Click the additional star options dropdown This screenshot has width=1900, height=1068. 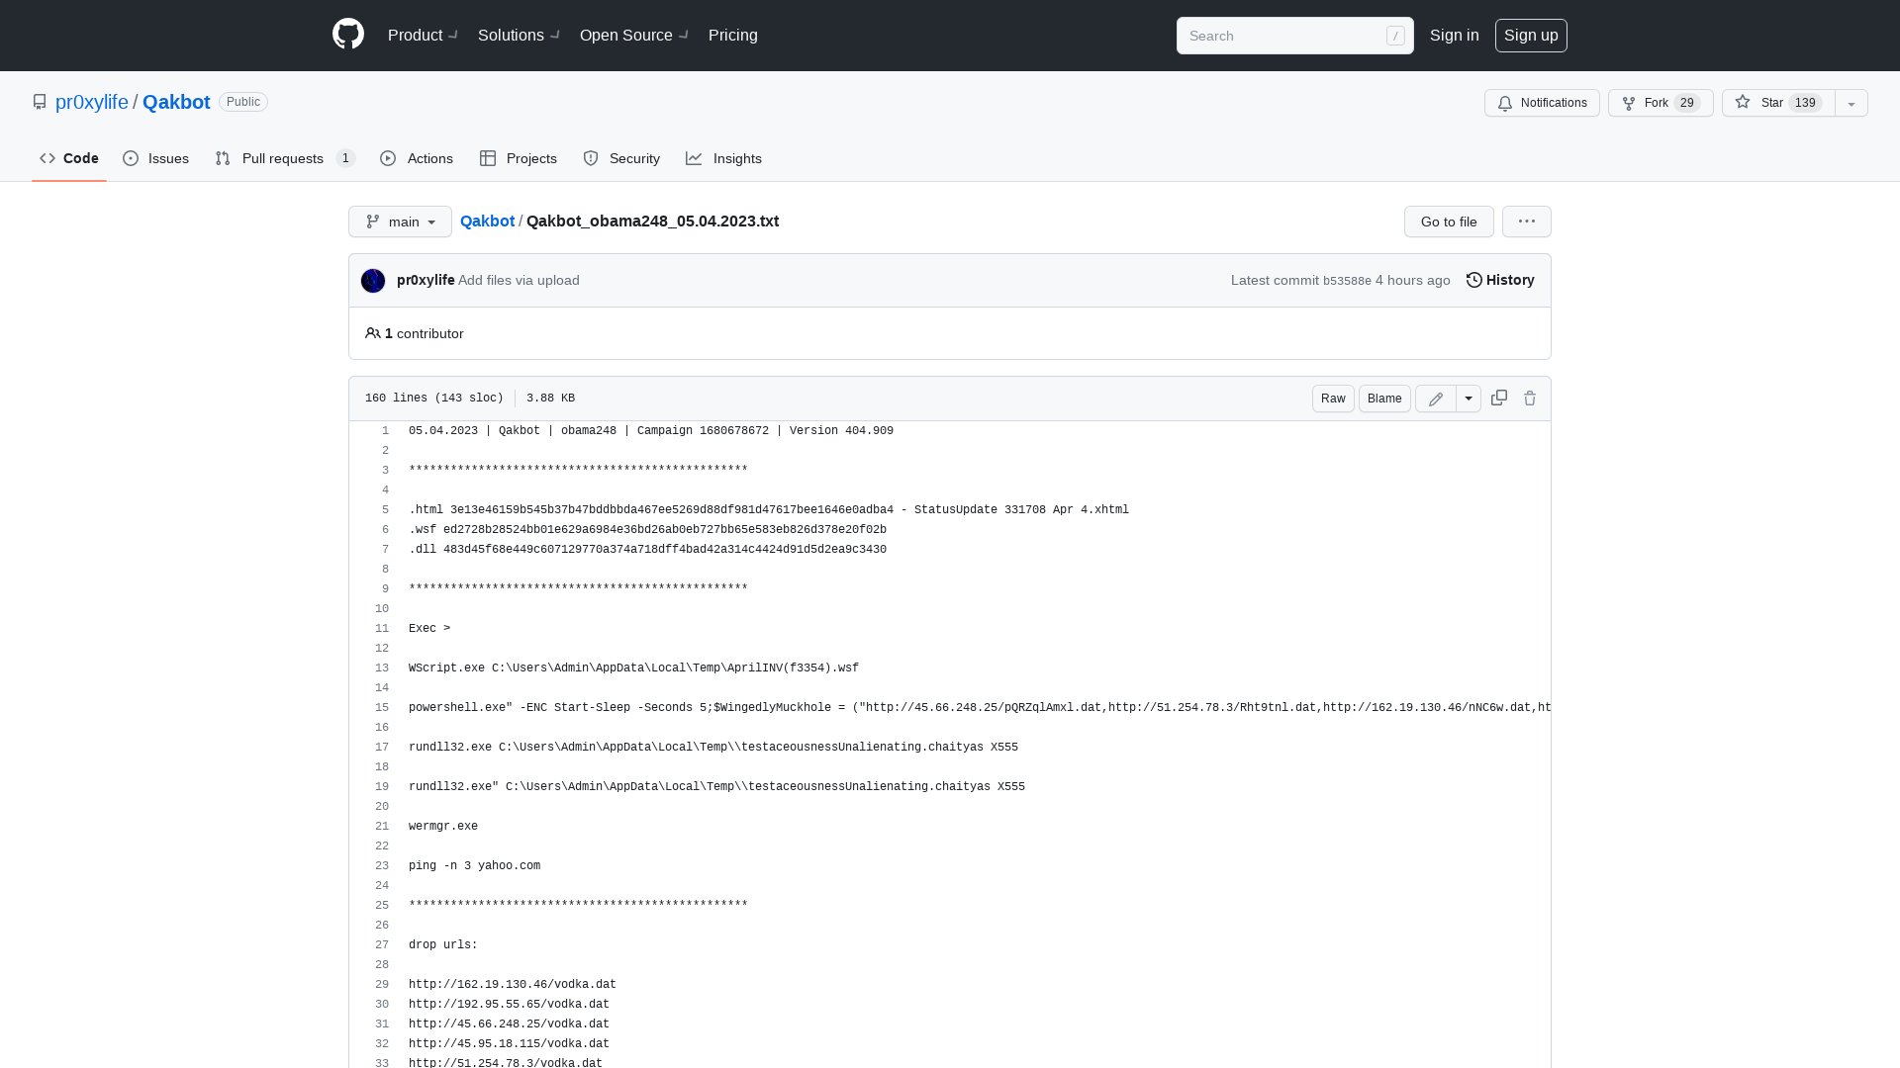(x=1852, y=102)
